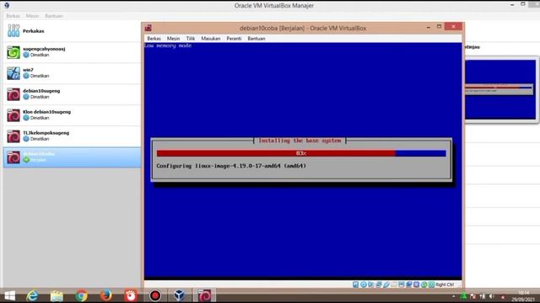Open the VM window system menu icon
Screen dimensions: 540x303
tap(148, 28)
